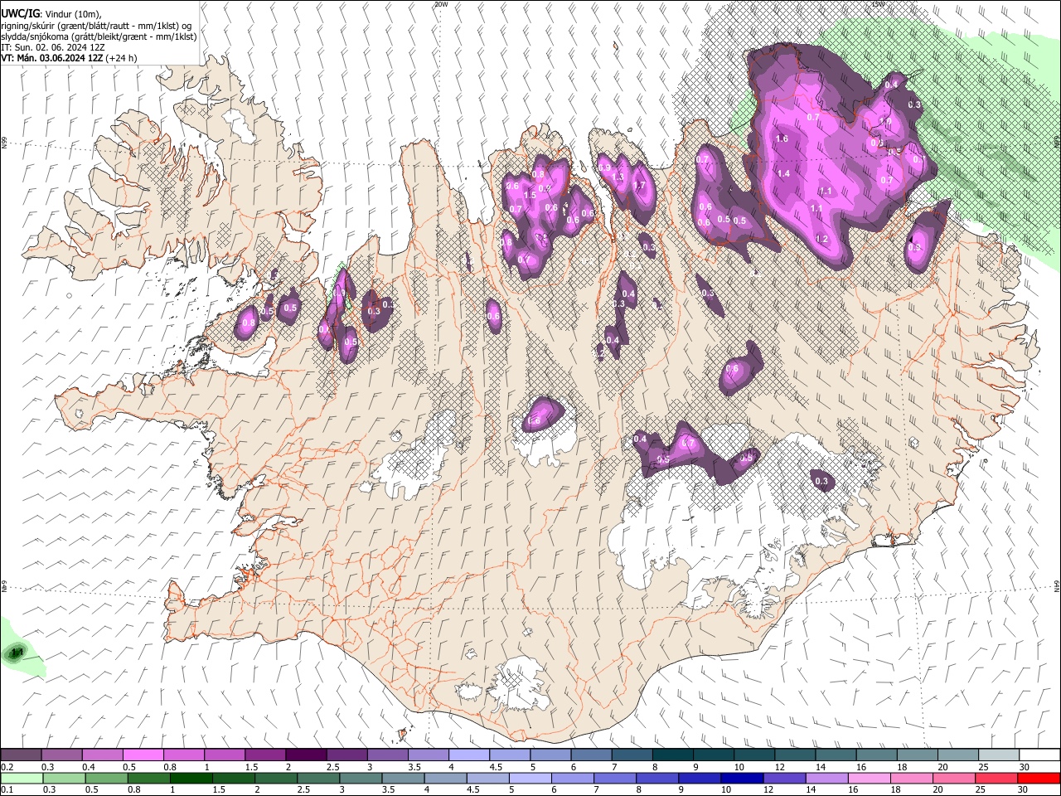Pick bottom-row legend swatch between 3 and 3.5
This screenshot has width=1061, height=796.
(x=360, y=778)
